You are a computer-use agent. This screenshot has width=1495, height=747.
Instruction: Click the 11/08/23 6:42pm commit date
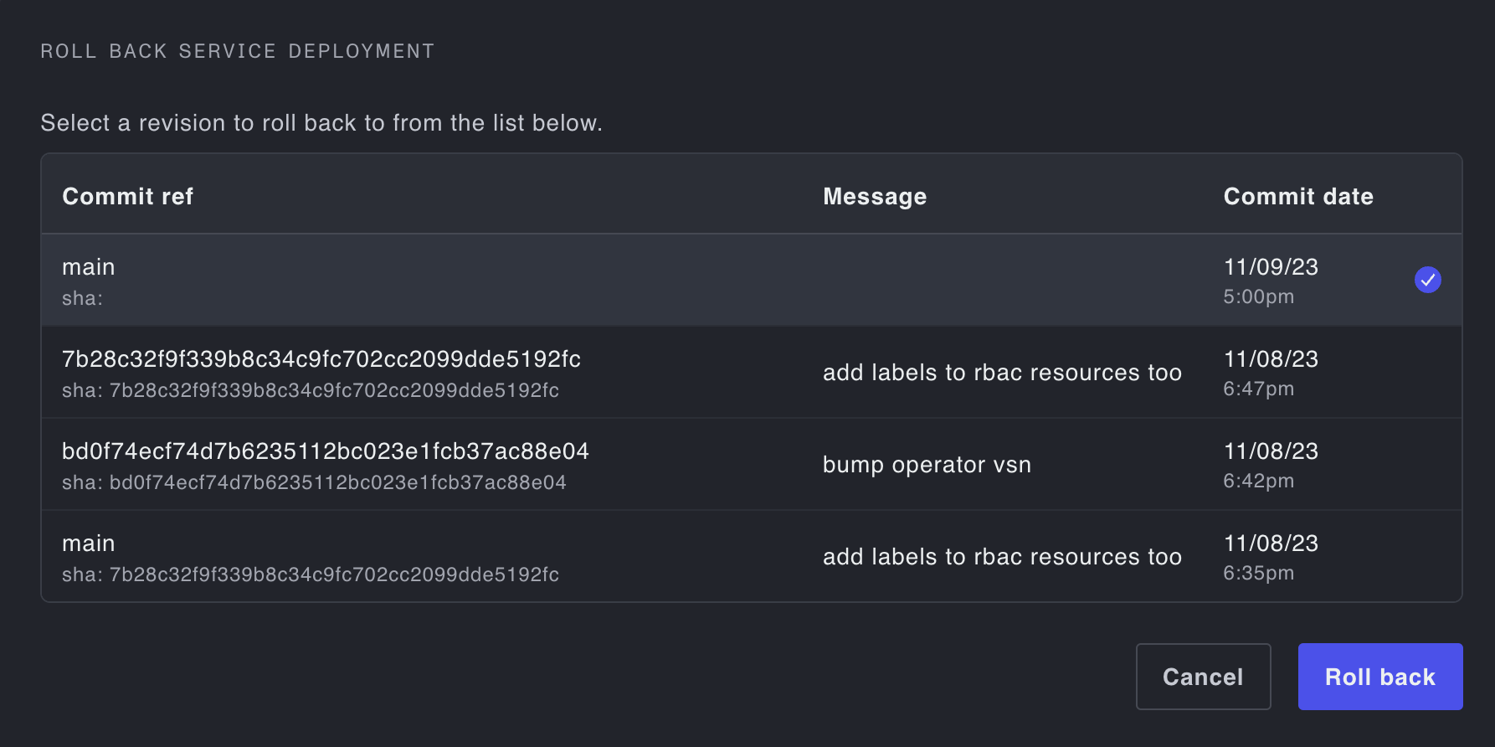pos(1271,465)
